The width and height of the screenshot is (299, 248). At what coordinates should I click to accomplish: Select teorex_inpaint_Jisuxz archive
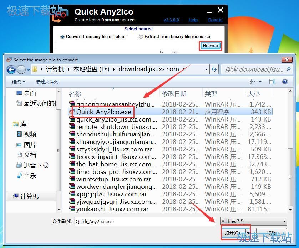pyautogui.click(x=170, y=157)
